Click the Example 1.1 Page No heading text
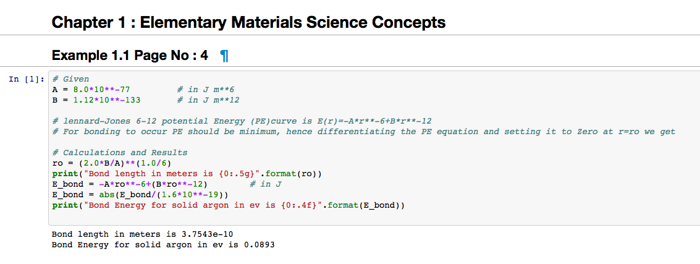 click(130, 56)
